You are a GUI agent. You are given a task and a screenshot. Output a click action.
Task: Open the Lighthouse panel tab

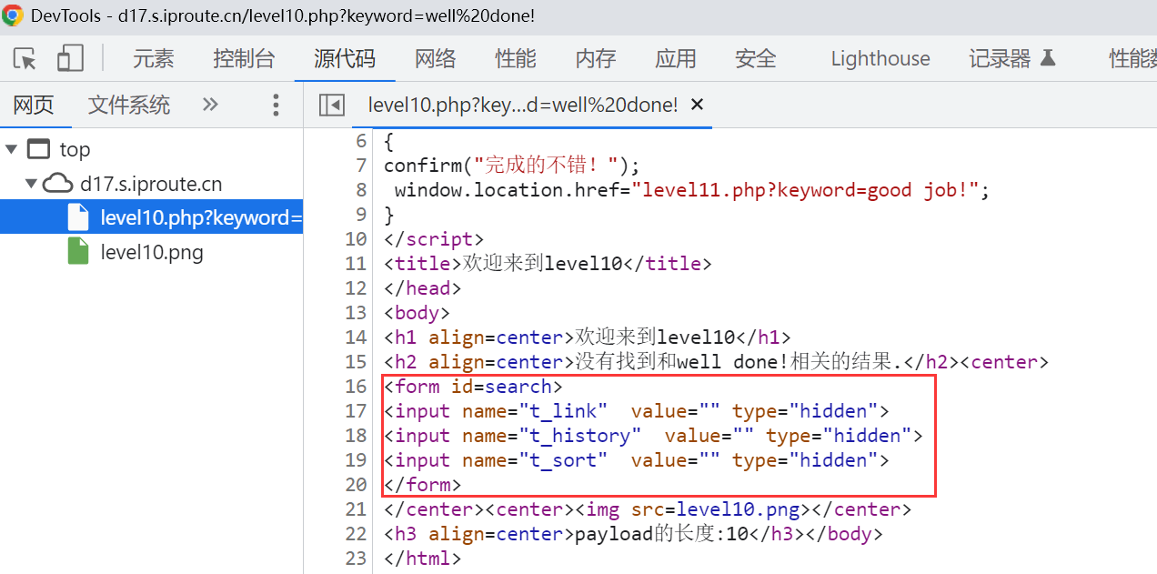pos(880,59)
